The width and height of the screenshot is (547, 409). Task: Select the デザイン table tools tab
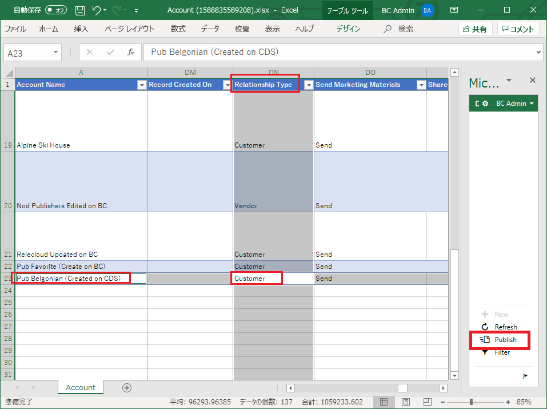[x=348, y=29]
